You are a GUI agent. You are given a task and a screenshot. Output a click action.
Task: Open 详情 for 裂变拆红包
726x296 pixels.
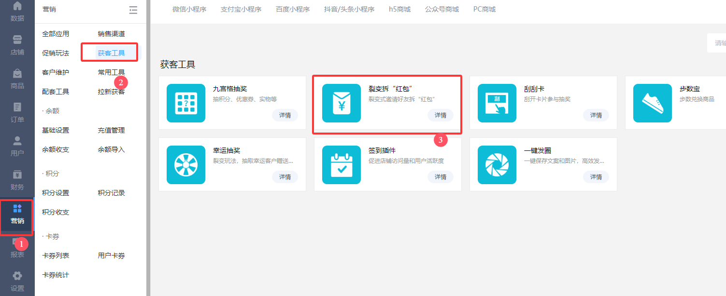pyautogui.click(x=441, y=115)
